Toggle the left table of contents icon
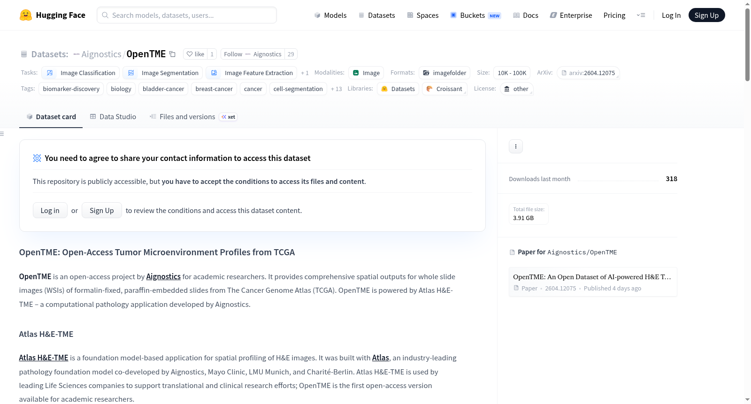The image size is (751, 404). [x=2, y=134]
